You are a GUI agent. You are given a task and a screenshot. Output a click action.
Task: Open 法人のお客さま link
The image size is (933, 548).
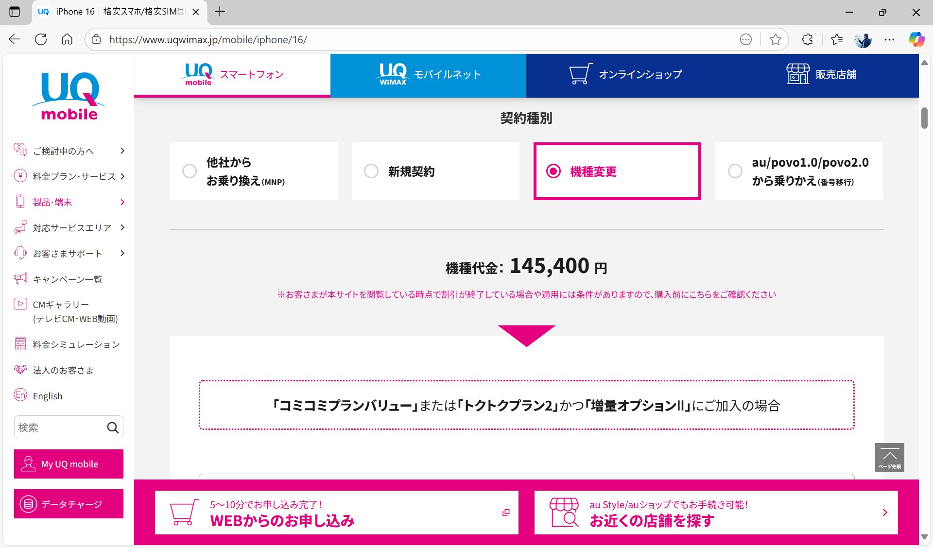(x=63, y=370)
